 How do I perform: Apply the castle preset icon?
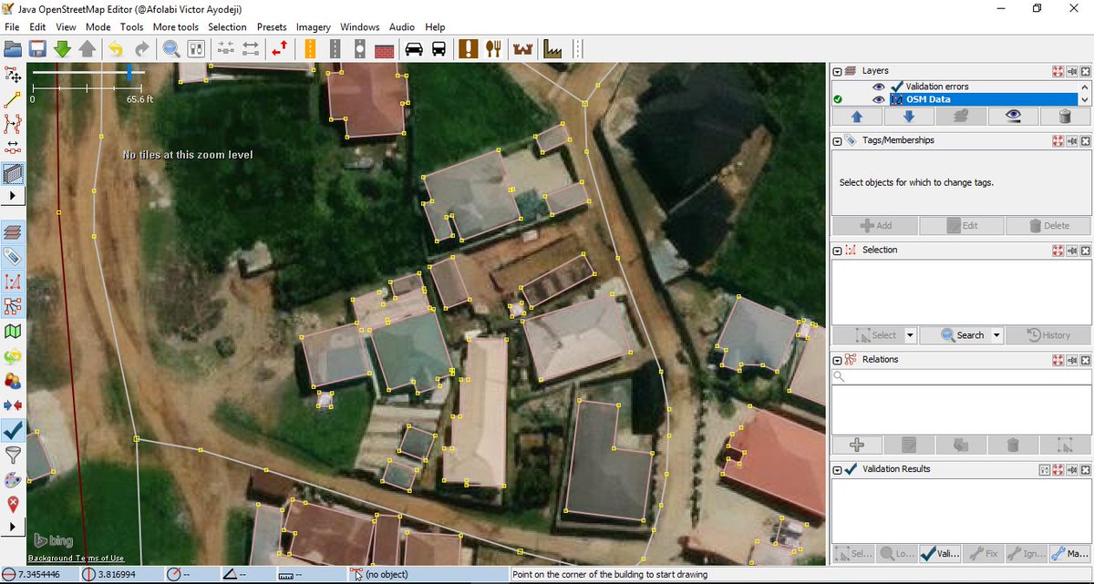coord(523,48)
